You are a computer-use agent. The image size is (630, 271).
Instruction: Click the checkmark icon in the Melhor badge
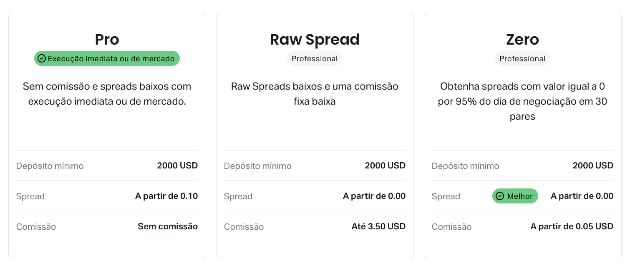click(500, 196)
